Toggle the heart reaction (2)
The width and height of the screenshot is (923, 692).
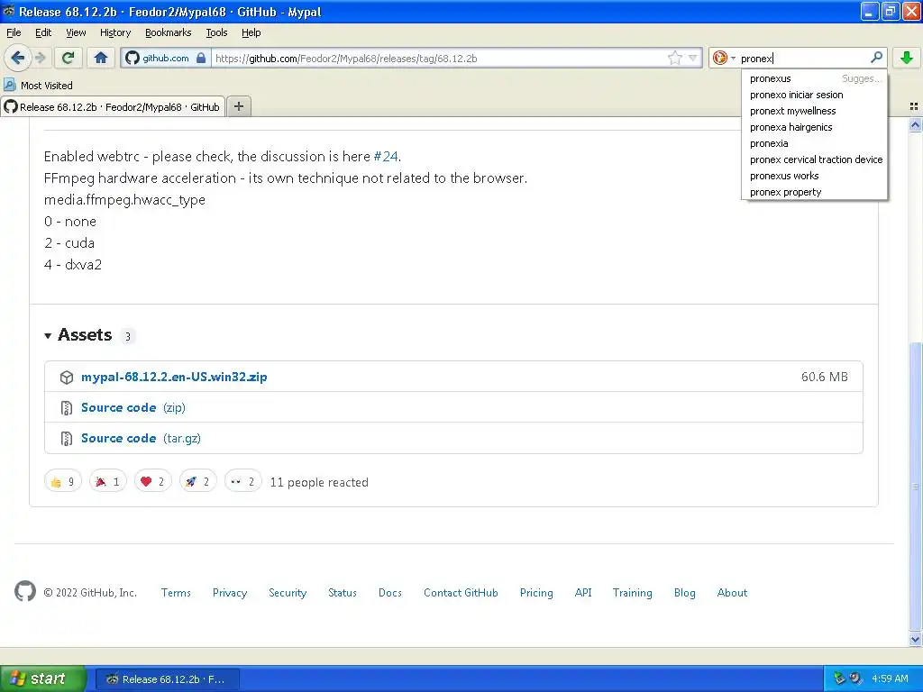(x=153, y=482)
